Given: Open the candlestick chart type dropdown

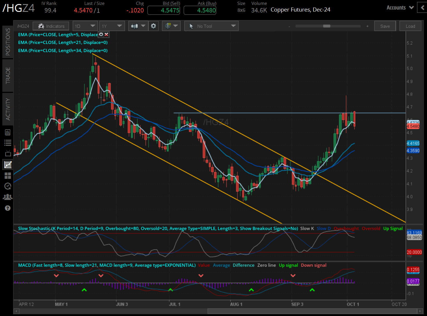Looking at the screenshot, I should (x=138, y=26).
